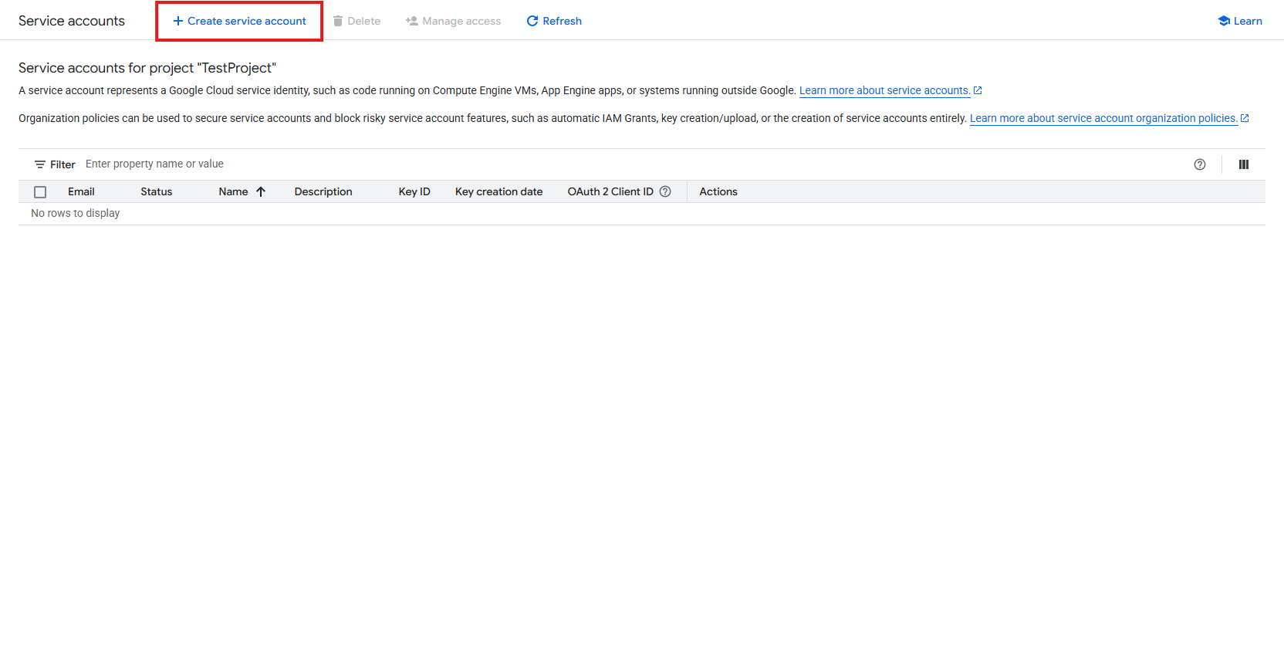This screenshot has width=1284, height=646.
Task: Click the Description column header
Action: pyautogui.click(x=323, y=191)
